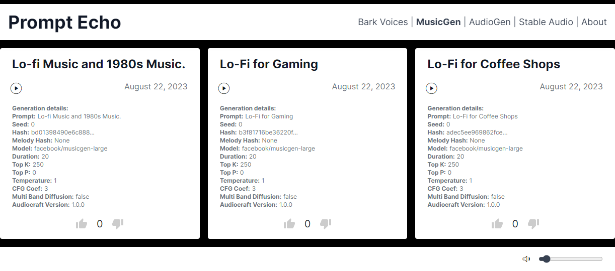Play the Lo-Fi for Gaming track
615x271 pixels.
click(x=224, y=88)
